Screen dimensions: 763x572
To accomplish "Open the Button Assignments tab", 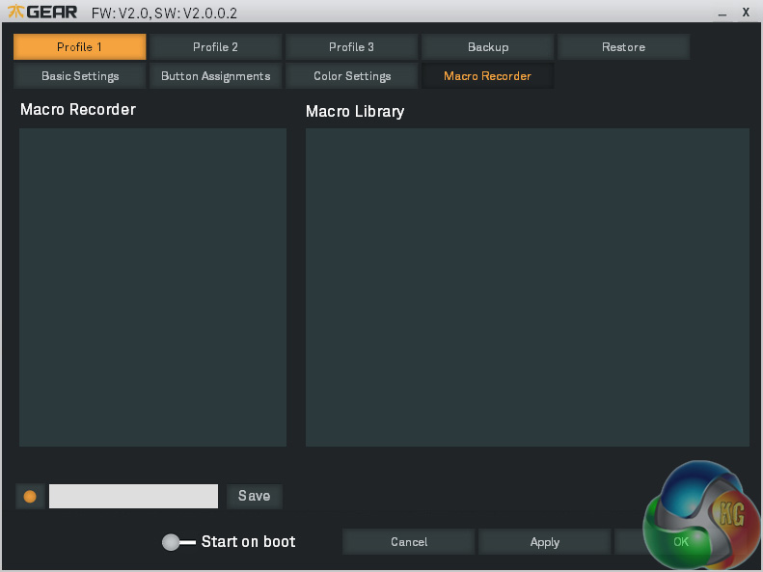I will [x=215, y=76].
